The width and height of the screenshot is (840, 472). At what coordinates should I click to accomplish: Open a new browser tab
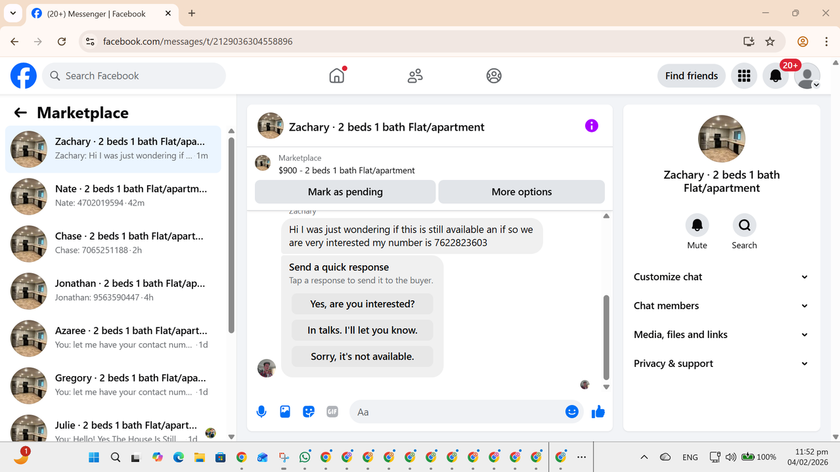[x=192, y=13]
